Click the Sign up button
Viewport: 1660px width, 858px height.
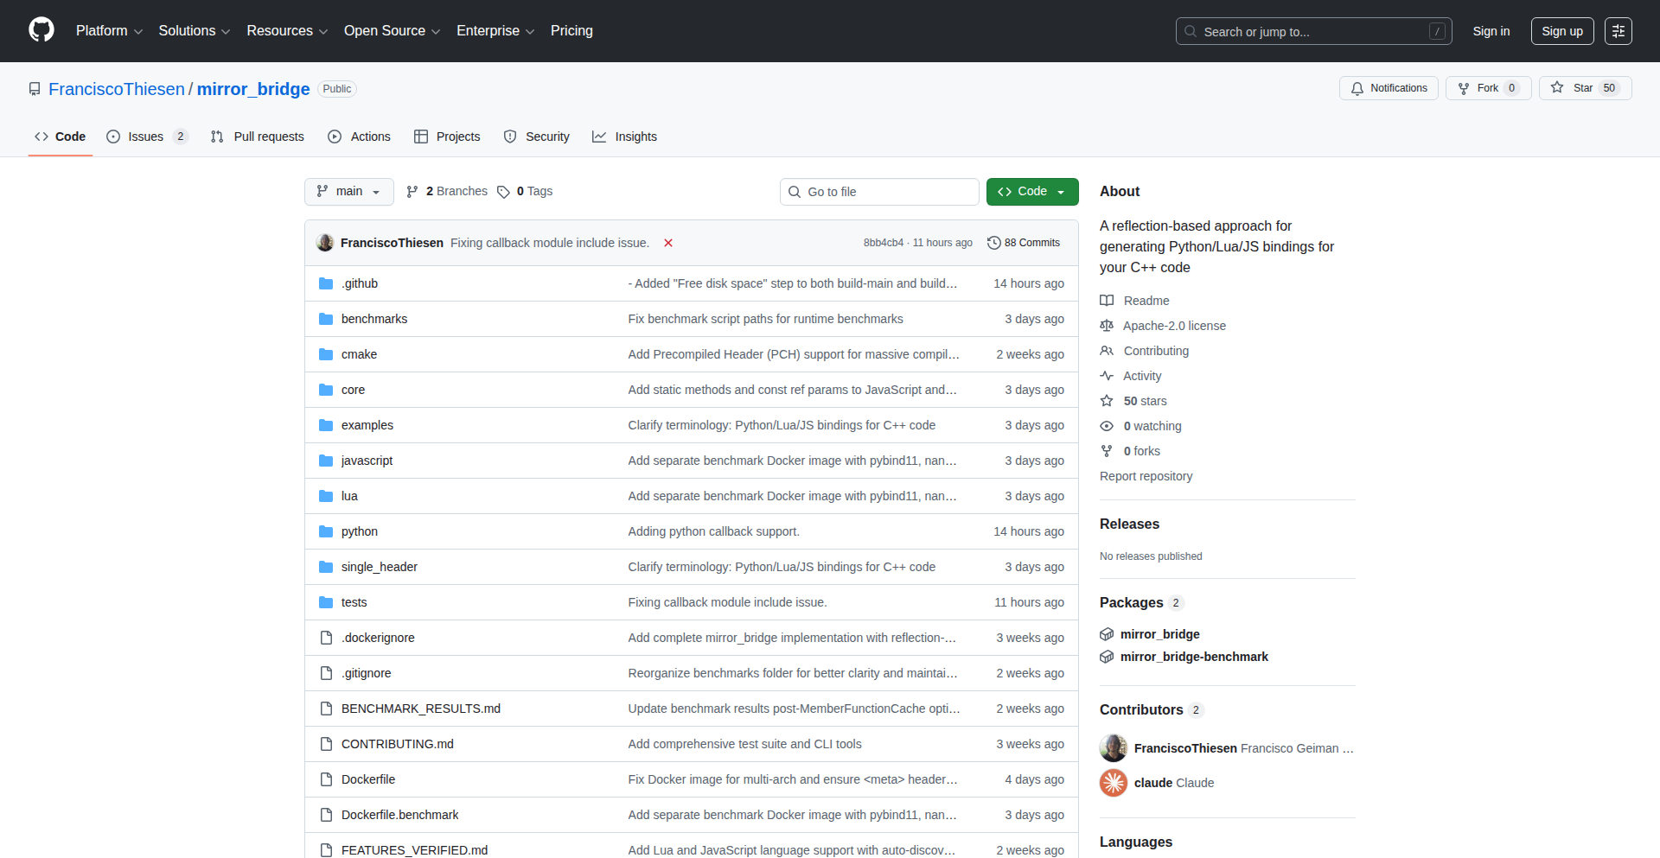click(1562, 31)
